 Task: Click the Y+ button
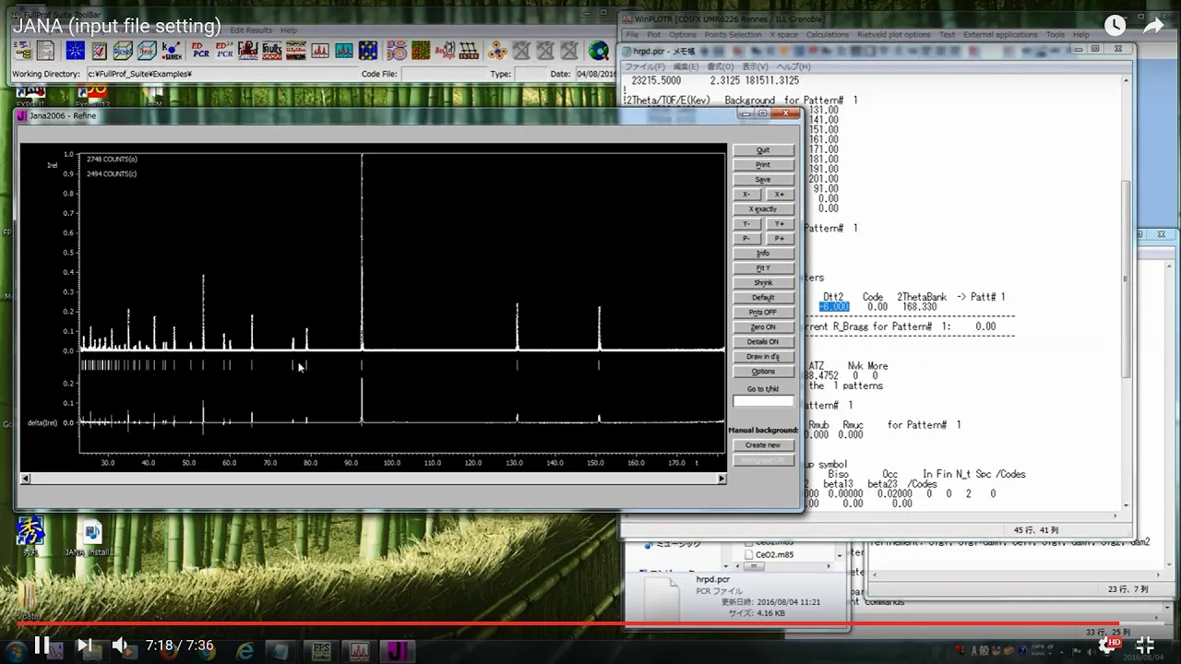780,224
